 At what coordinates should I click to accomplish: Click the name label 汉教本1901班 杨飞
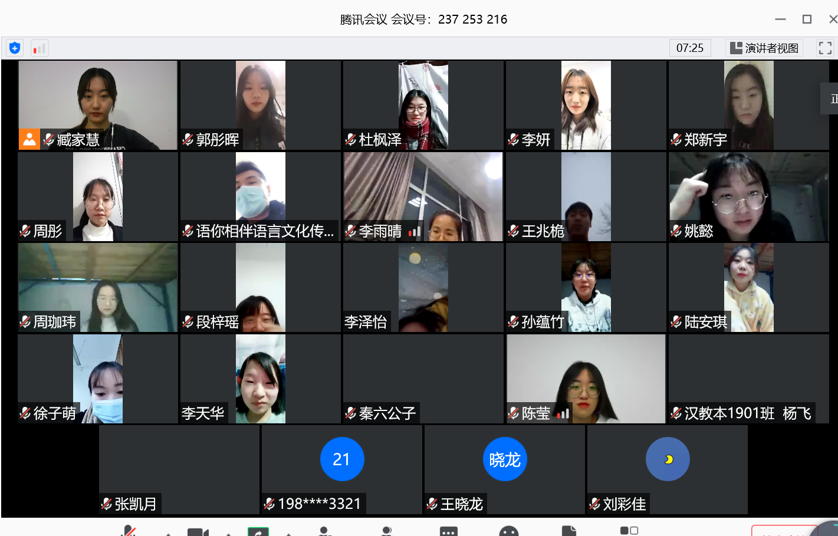(x=748, y=413)
